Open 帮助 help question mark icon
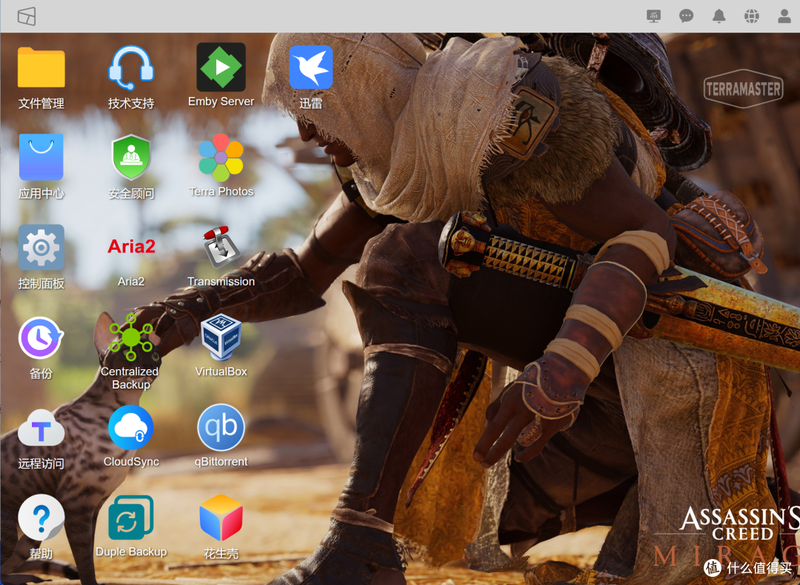 coord(41,518)
